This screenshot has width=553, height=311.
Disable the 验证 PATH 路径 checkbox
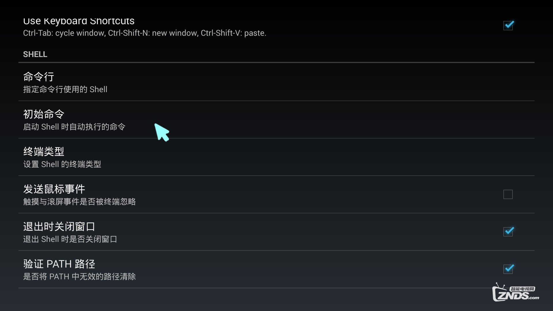(x=508, y=269)
